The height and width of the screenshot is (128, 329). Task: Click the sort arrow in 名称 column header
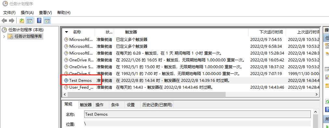67,32
